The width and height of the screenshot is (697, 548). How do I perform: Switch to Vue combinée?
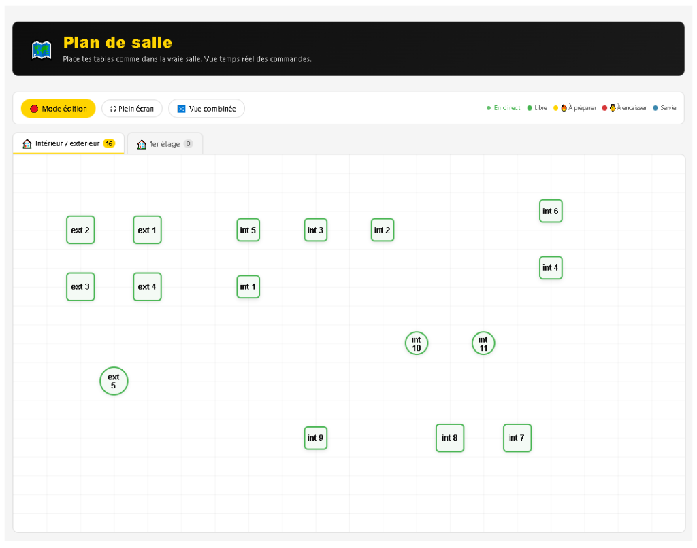point(207,108)
